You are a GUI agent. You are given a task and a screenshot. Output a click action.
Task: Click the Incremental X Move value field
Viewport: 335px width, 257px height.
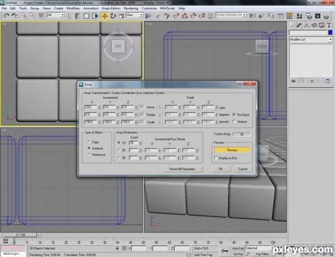91,107
